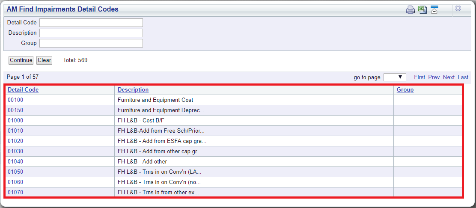Select detail code 01020
Screen dimensions: 476x208
(15, 141)
